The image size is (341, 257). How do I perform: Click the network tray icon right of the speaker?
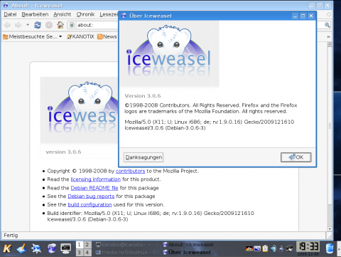coord(281,248)
